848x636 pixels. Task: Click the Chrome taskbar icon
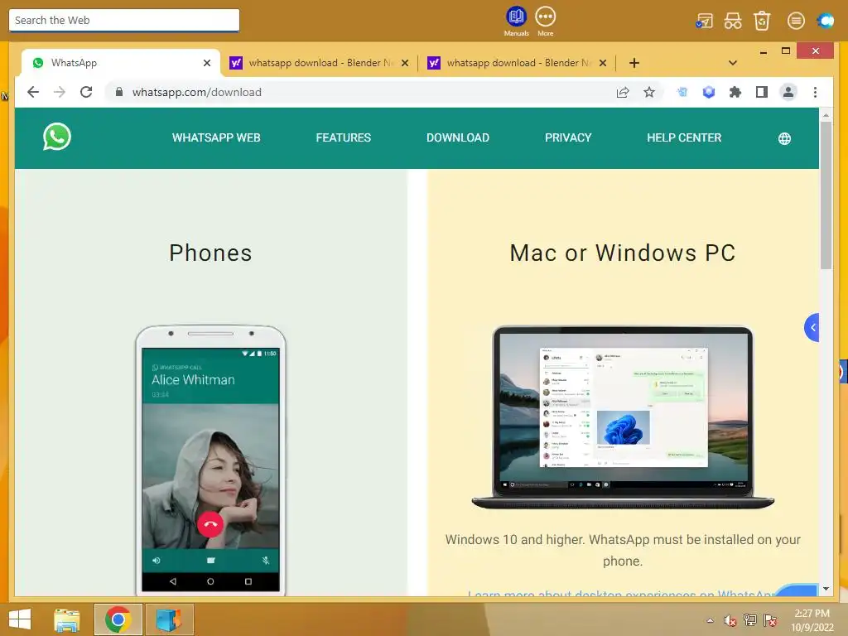pos(118,619)
